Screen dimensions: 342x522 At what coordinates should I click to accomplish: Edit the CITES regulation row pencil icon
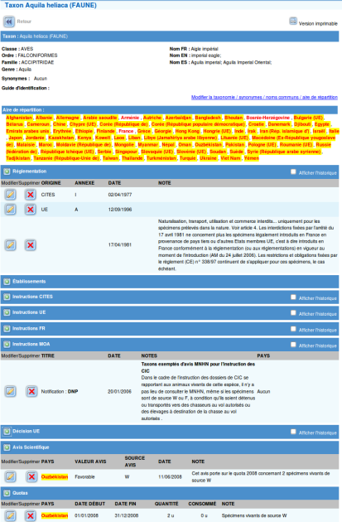click(10, 195)
